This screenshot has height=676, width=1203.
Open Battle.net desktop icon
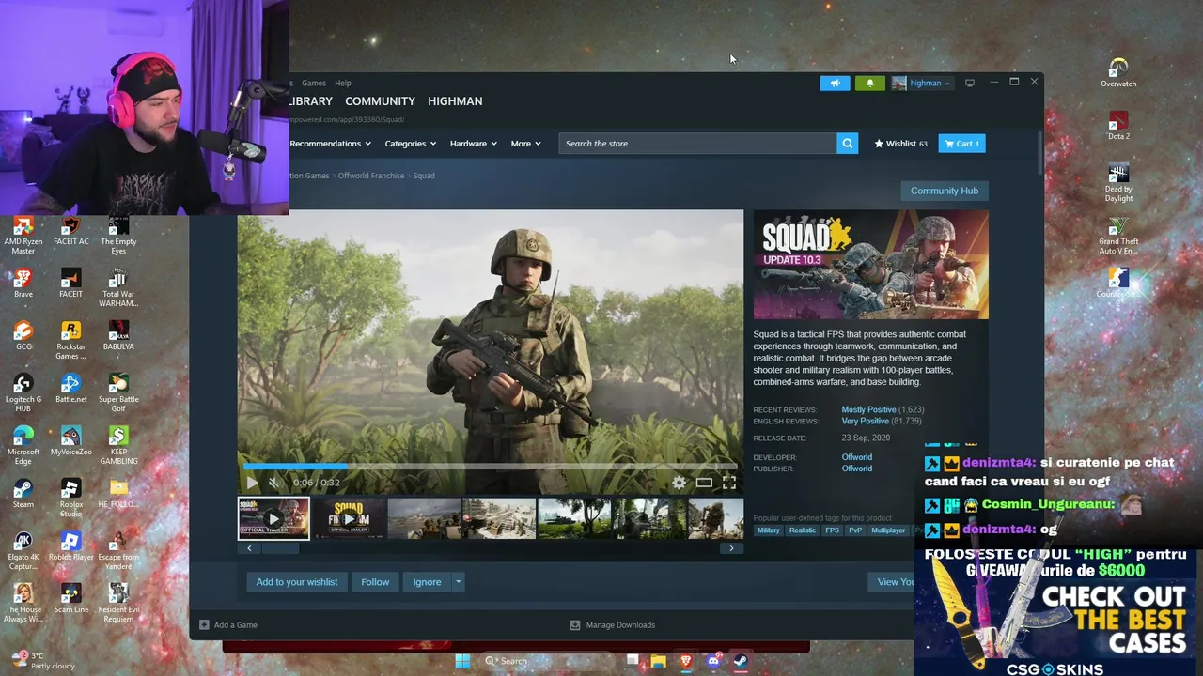tap(70, 389)
